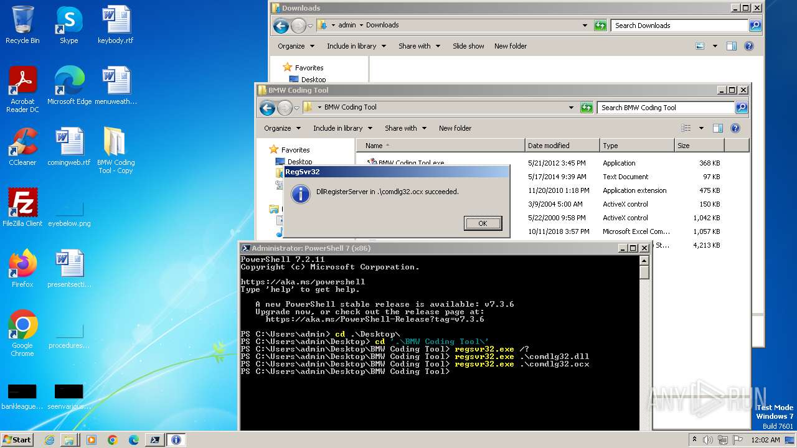Open view options dropdown in BMW Coding Tool
This screenshot has width=797, height=448.
tap(701, 128)
